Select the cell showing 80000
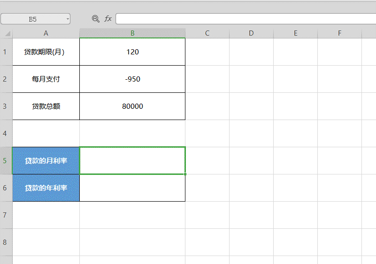376x264 pixels. (x=132, y=106)
